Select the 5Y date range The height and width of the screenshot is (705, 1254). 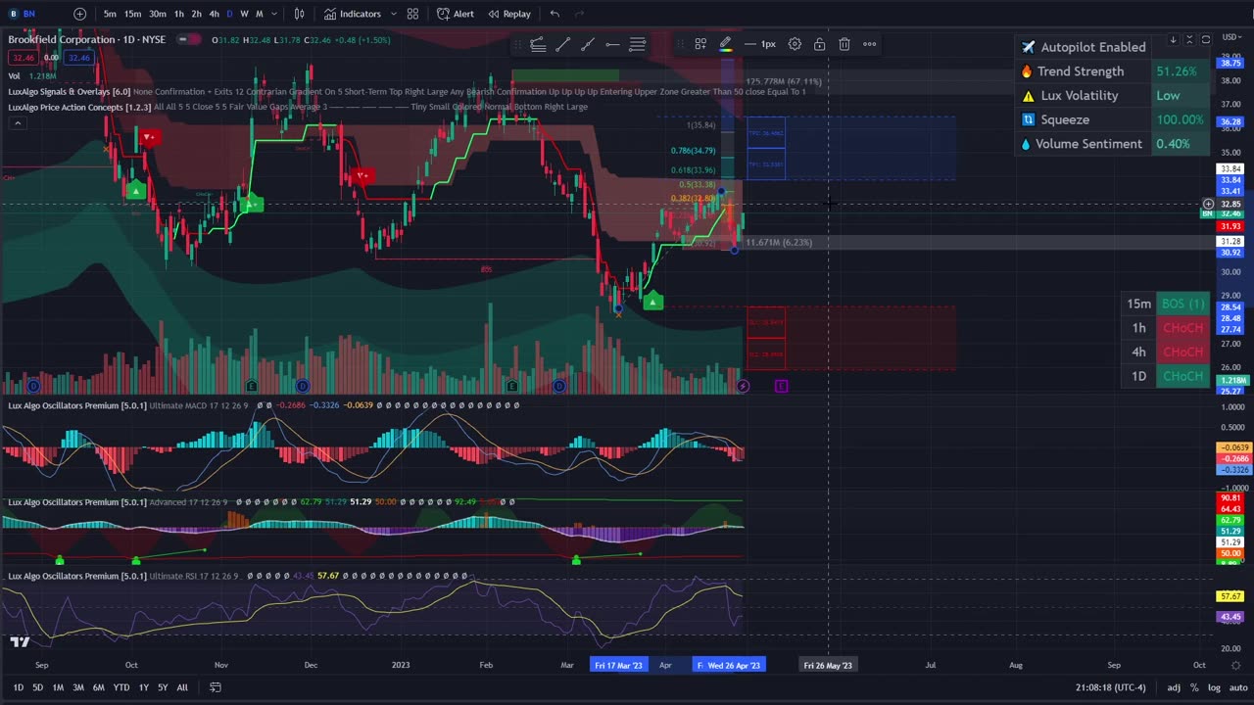(x=163, y=687)
